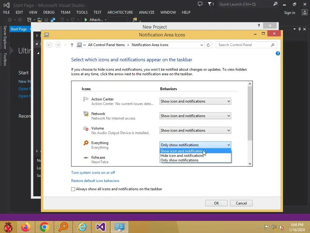Open the blue Help question mark icon
Image resolution: width=310 pixels, height=233 pixels.
[x=278, y=53]
